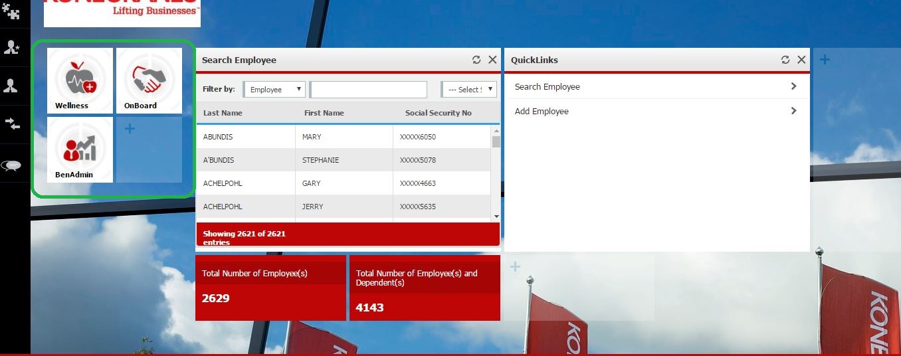Open the Wellness app tile

click(x=80, y=80)
